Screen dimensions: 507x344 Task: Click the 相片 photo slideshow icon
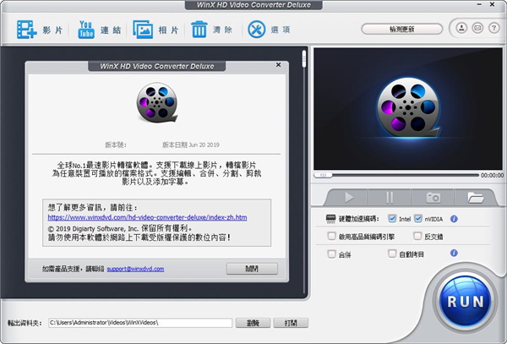tap(144, 30)
